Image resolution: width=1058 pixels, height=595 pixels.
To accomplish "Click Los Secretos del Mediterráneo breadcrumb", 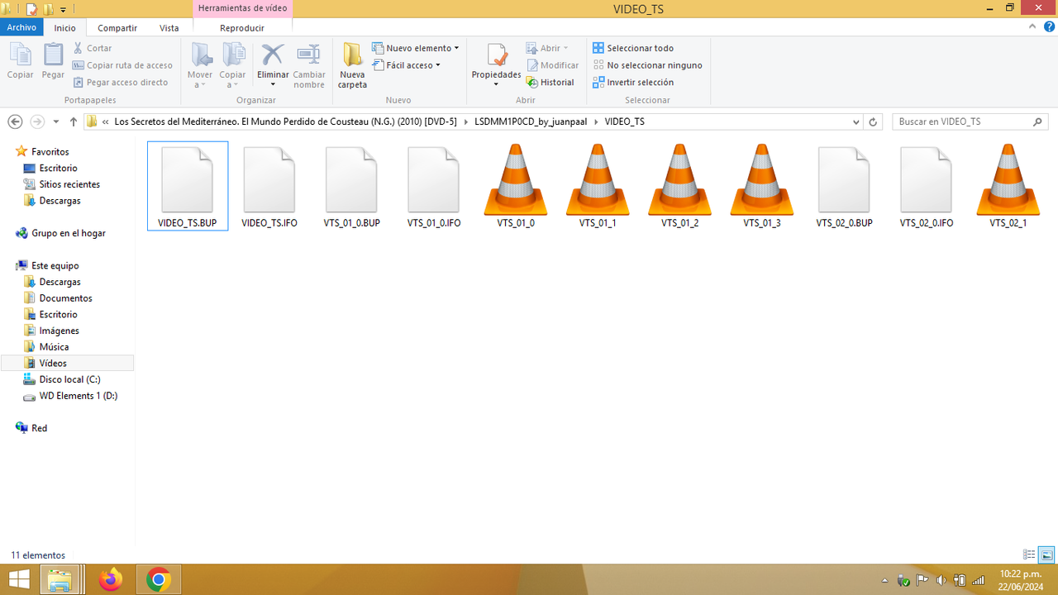I will [285, 121].
